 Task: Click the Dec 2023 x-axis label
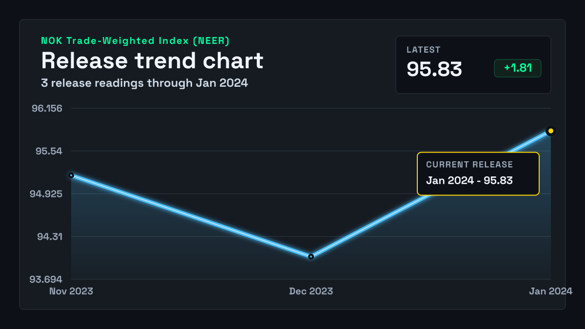coord(311,291)
